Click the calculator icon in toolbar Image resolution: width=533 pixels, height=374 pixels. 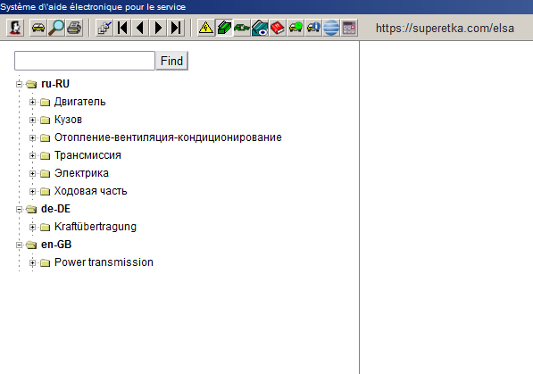(x=349, y=28)
